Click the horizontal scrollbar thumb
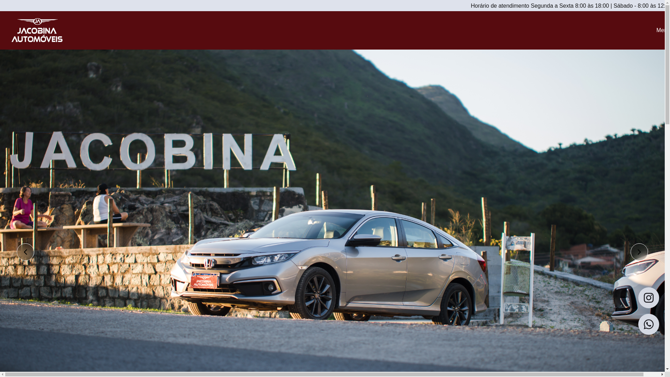Screen dimensions: 670x377 coord(324,375)
